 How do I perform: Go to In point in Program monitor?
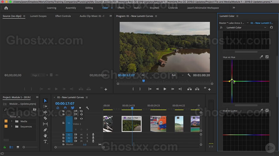click(x=150, y=89)
